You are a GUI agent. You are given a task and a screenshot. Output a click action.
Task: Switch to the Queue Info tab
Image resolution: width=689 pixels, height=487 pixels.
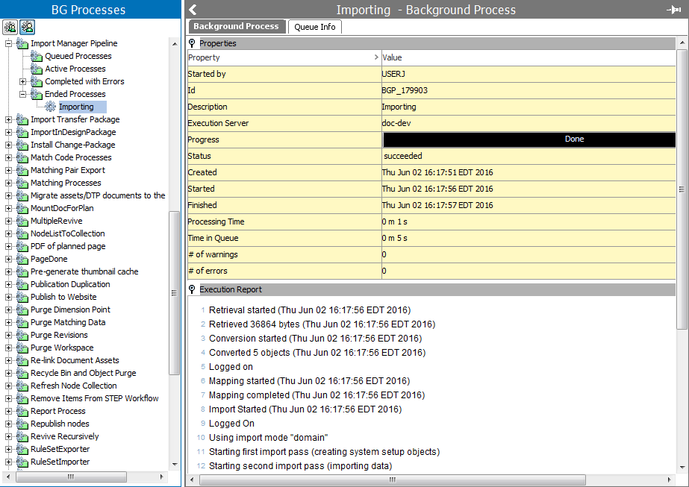314,27
